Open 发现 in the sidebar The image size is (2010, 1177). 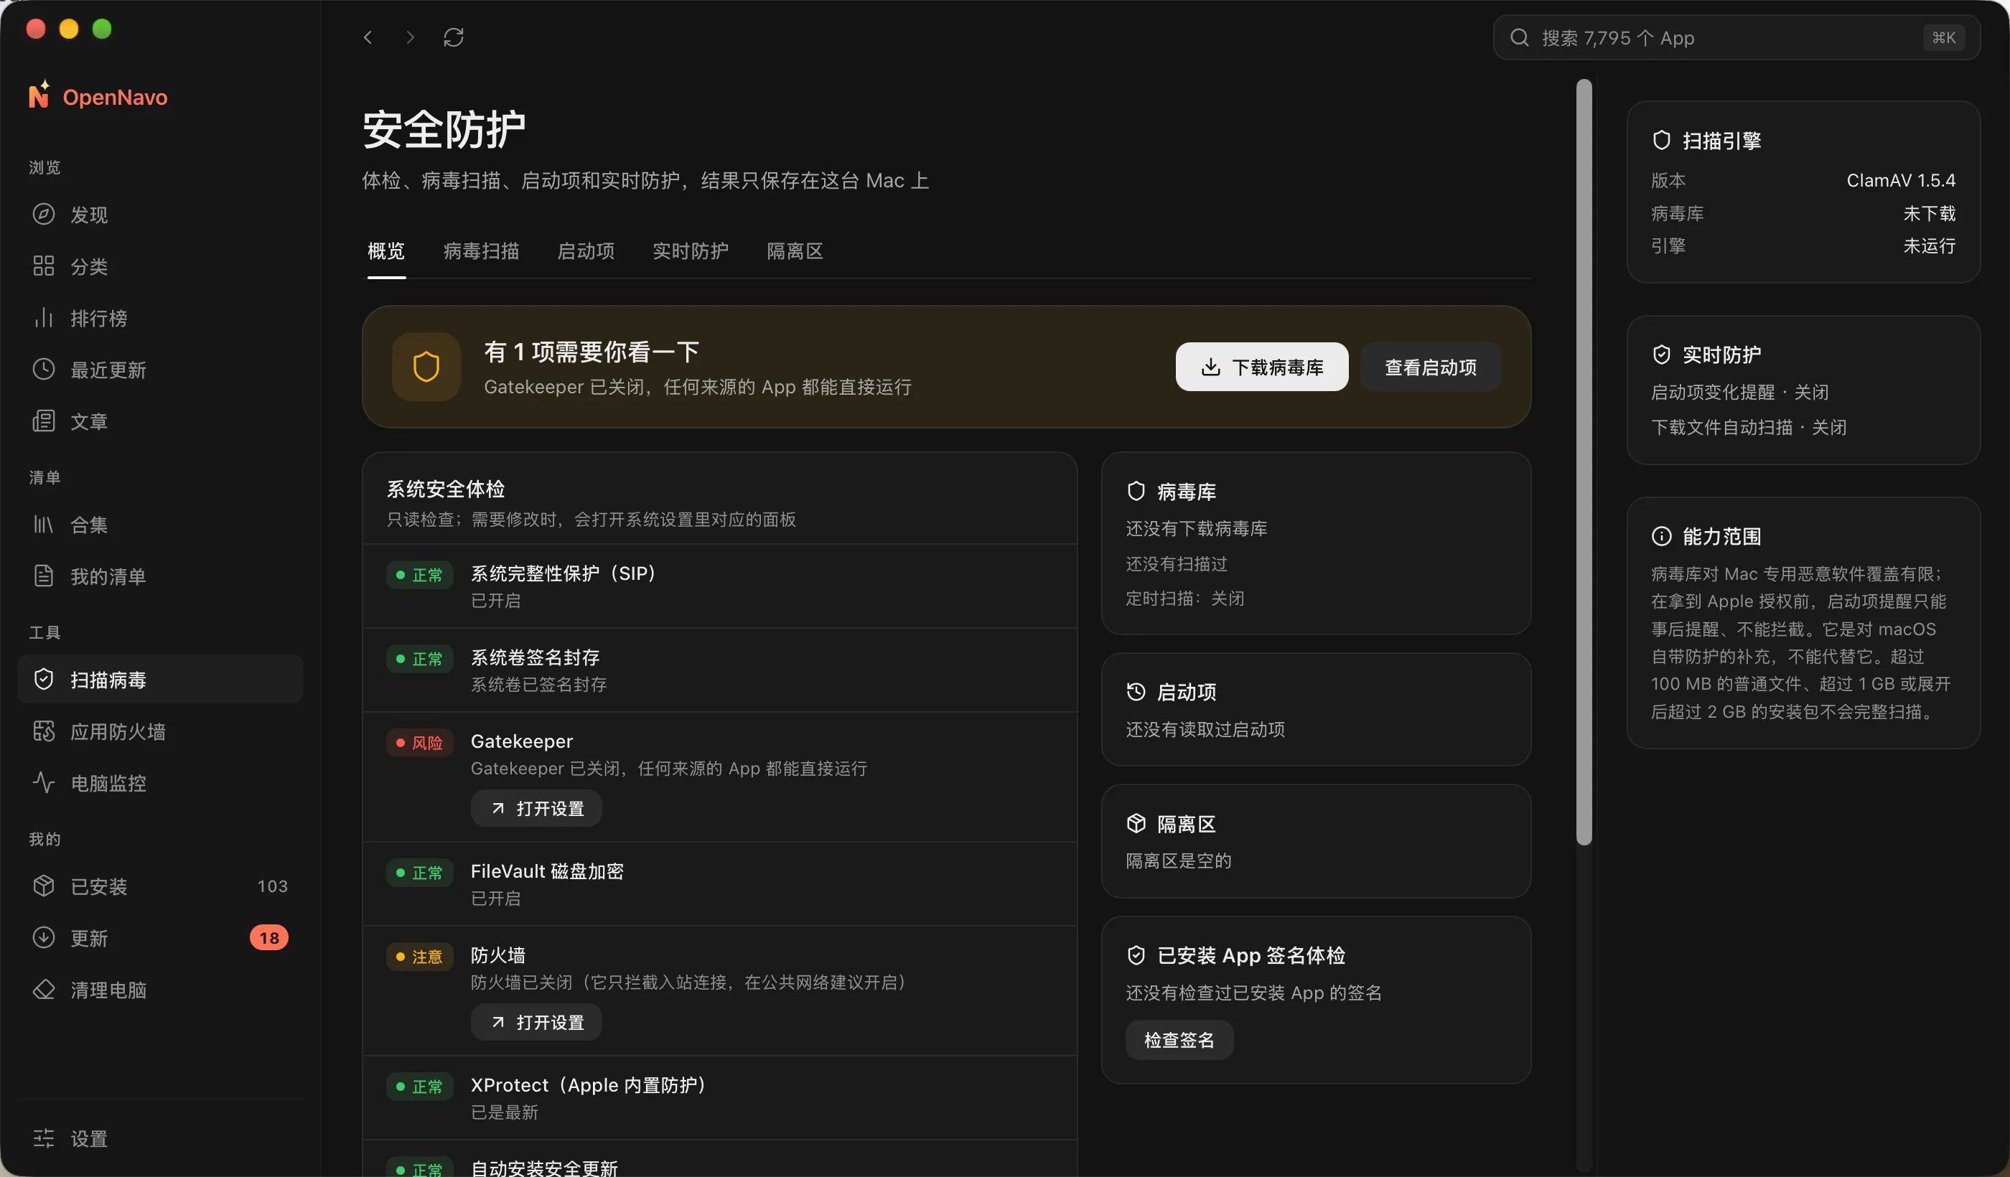(x=159, y=215)
